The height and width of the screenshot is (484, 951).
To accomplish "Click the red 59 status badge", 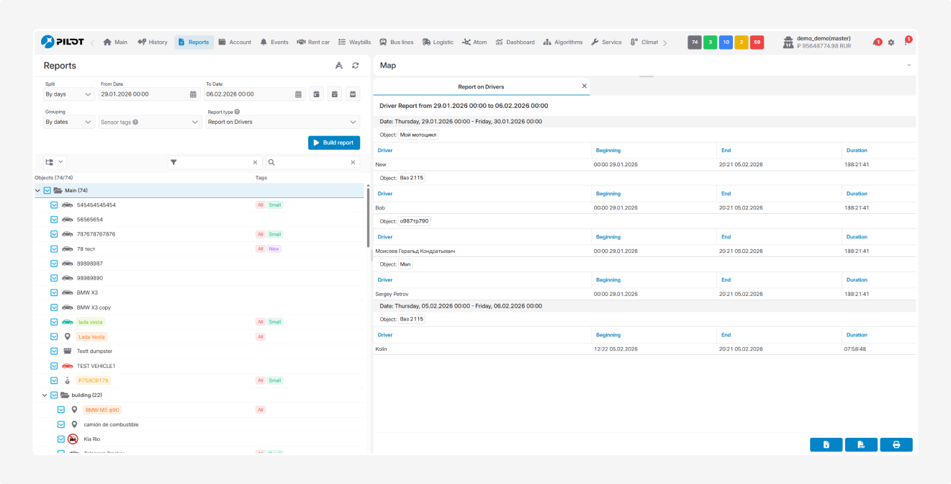I will pyautogui.click(x=757, y=42).
